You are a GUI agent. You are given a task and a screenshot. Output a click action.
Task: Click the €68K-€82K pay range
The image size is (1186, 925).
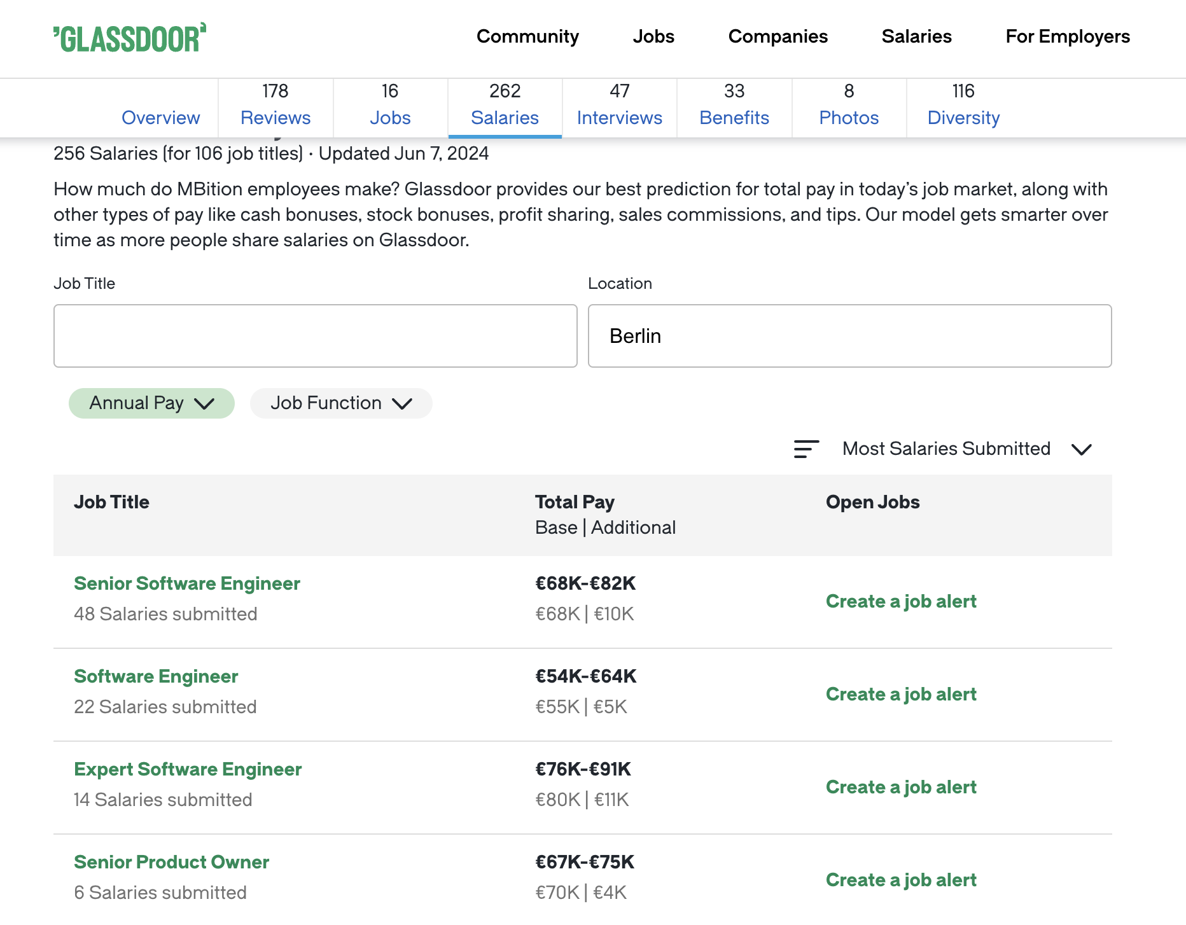[x=585, y=583]
